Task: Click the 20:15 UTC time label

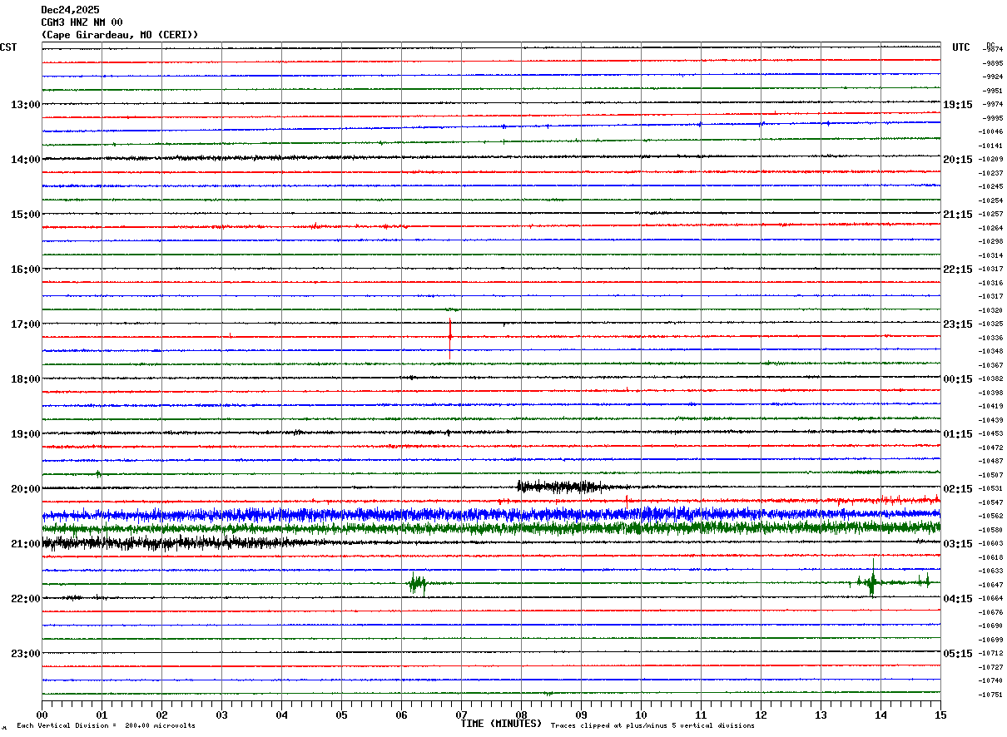Action: pyautogui.click(x=958, y=160)
